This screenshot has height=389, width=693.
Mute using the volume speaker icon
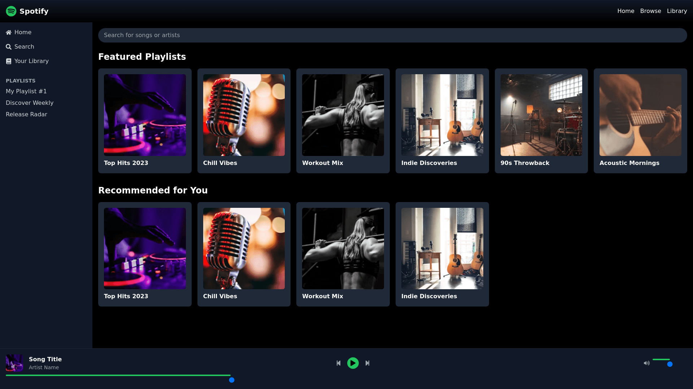point(646,363)
